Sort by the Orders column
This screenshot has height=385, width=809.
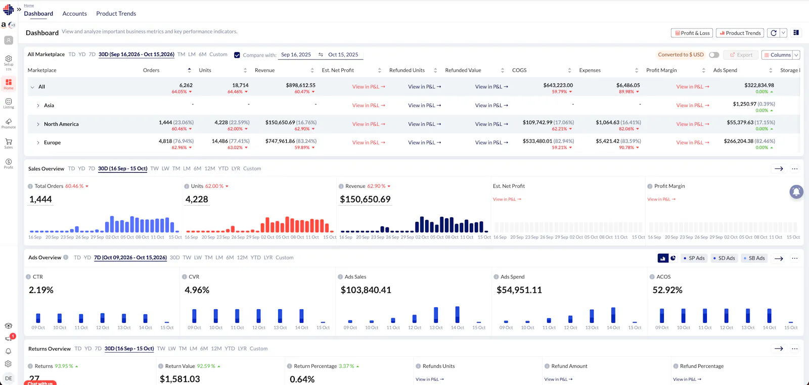(x=189, y=70)
